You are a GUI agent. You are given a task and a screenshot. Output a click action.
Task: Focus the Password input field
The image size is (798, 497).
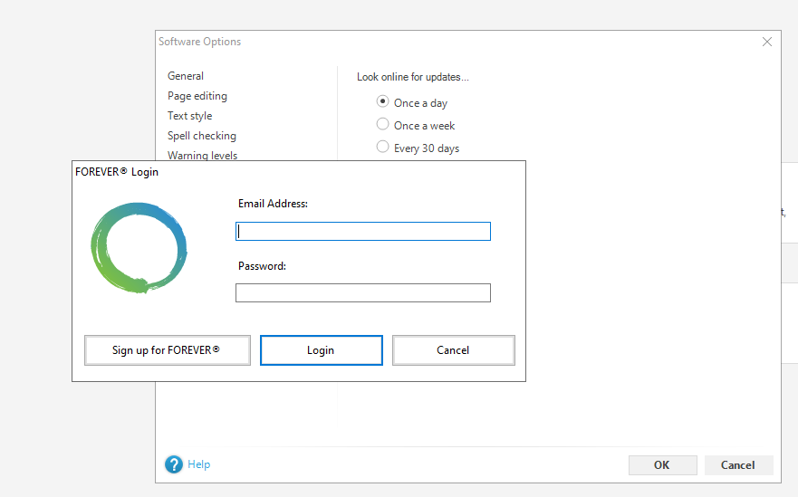(x=362, y=292)
